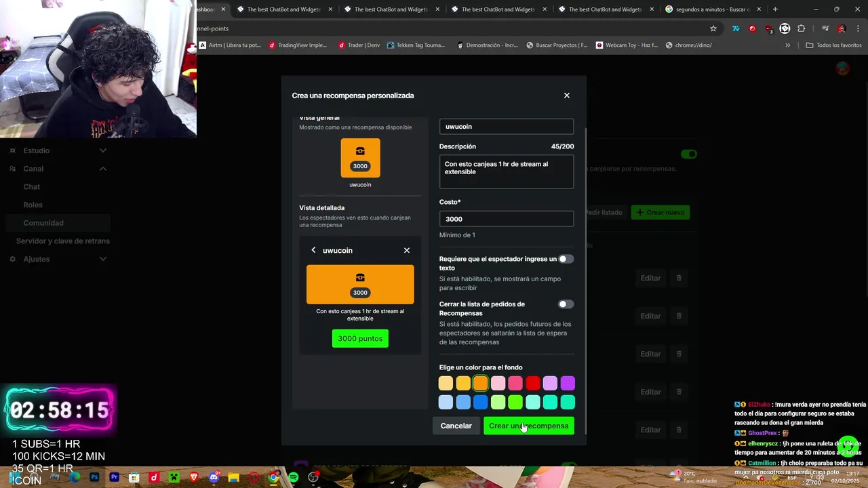Image resolution: width=868 pixels, height=488 pixels.
Task: Bookmark this page with star icon
Action: click(x=713, y=28)
